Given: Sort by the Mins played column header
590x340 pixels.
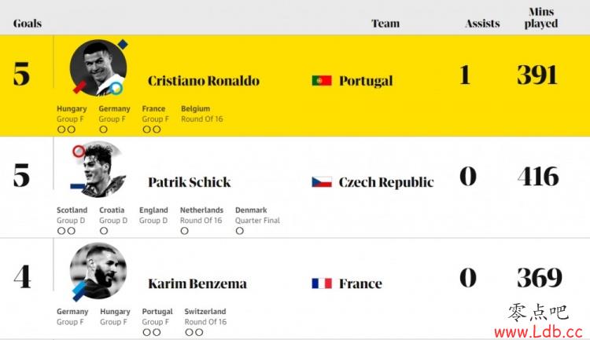Looking at the screenshot, I should [541, 17].
